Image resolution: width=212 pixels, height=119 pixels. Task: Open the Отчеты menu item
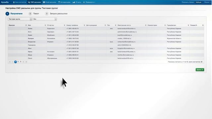coord(77,2)
